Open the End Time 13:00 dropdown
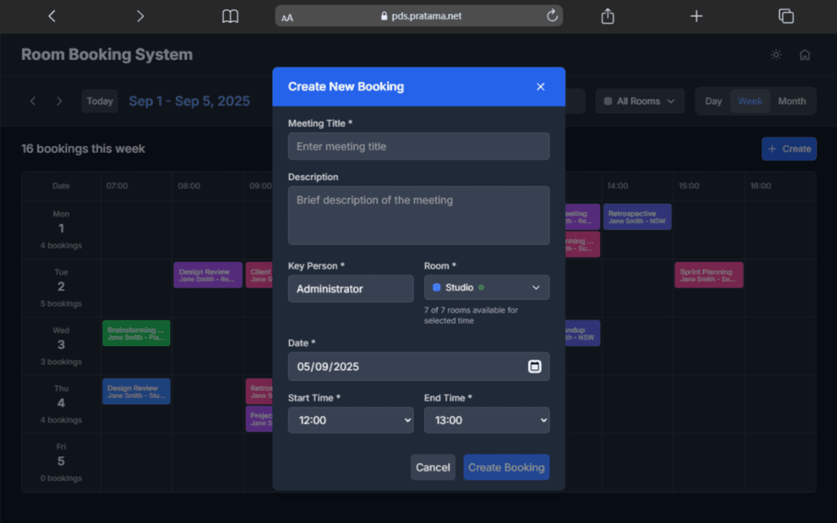This screenshot has width=837, height=523. pos(487,420)
